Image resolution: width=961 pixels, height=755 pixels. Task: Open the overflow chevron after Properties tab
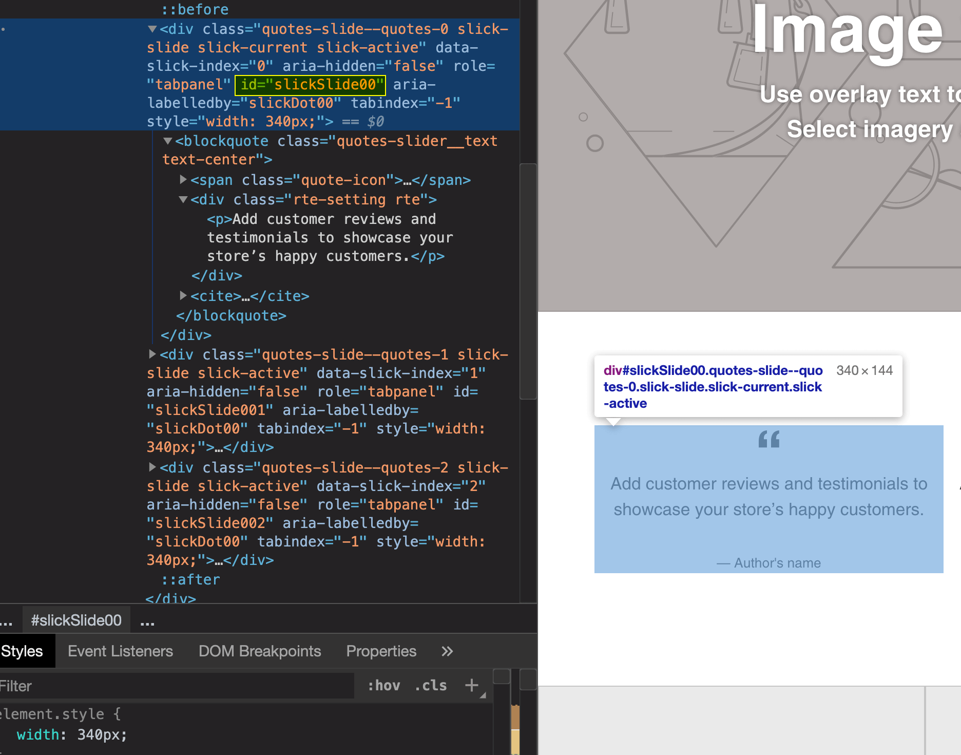447,651
